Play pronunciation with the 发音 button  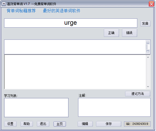(145, 23)
